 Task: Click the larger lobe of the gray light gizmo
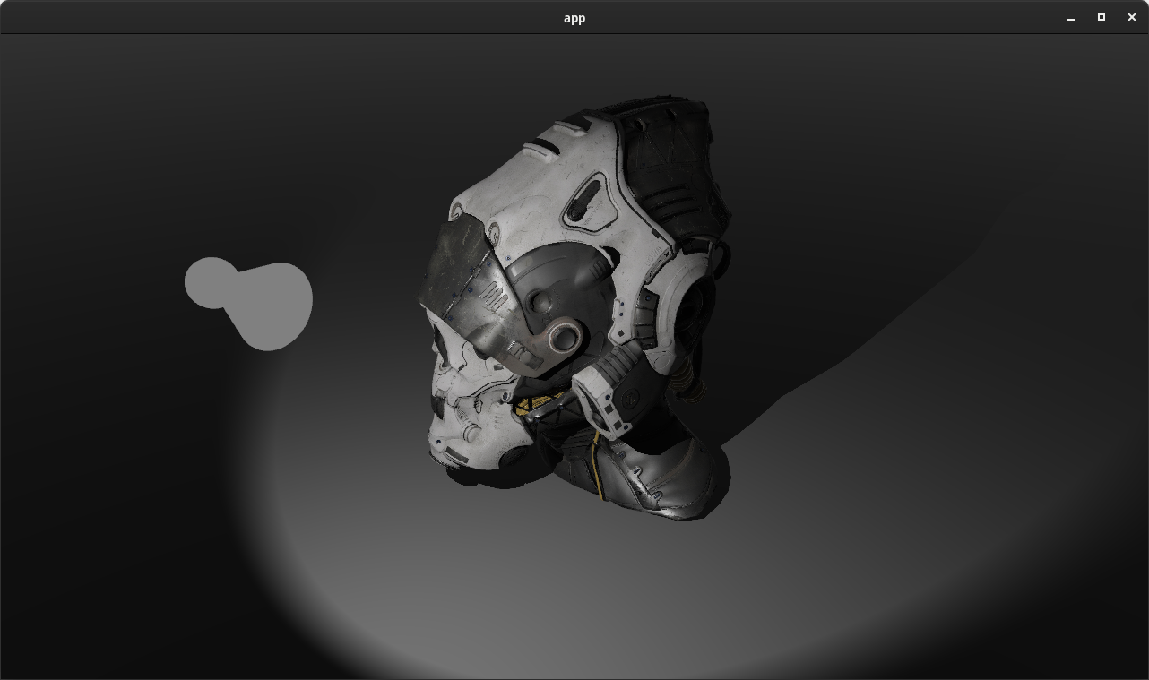coord(274,306)
